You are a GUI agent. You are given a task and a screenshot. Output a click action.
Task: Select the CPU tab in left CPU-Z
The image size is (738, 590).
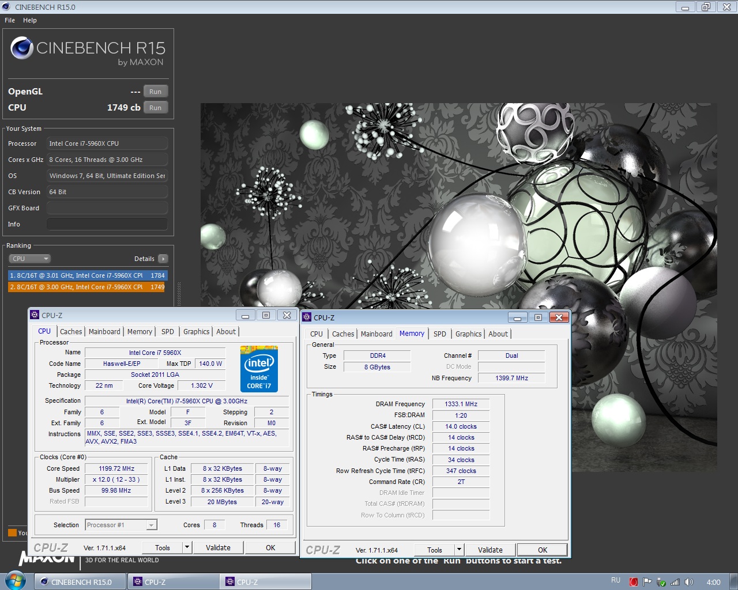coord(44,331)
